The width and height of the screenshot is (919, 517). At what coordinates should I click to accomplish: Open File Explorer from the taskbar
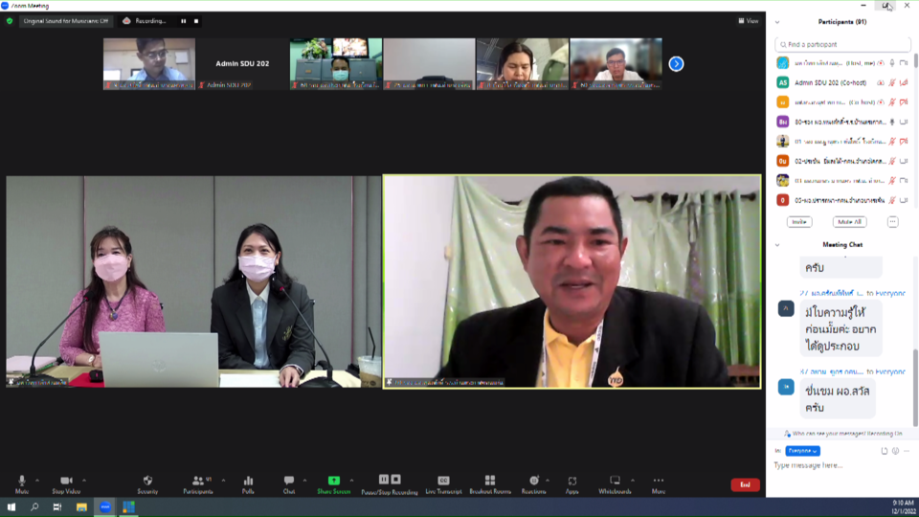click(x=81, y=507)
